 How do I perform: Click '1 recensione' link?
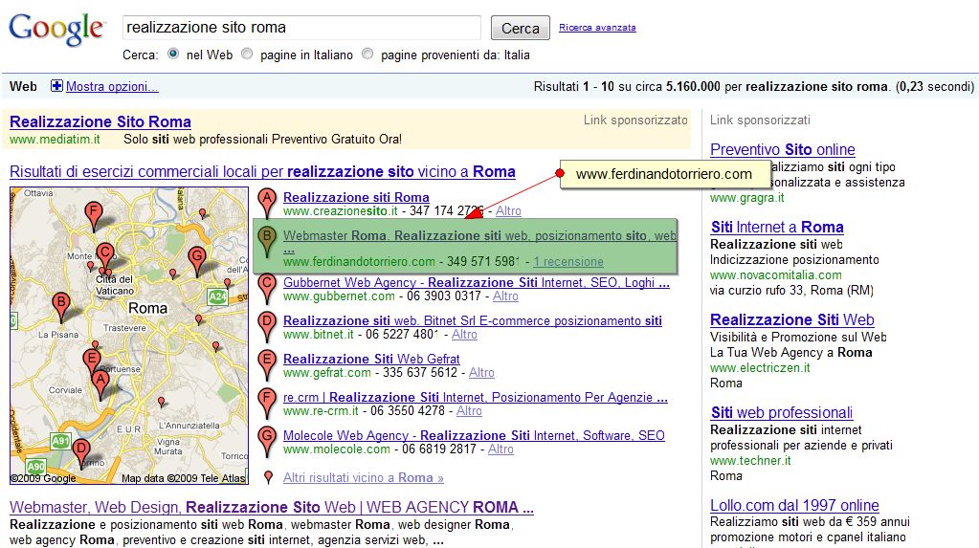click(568, 261)
